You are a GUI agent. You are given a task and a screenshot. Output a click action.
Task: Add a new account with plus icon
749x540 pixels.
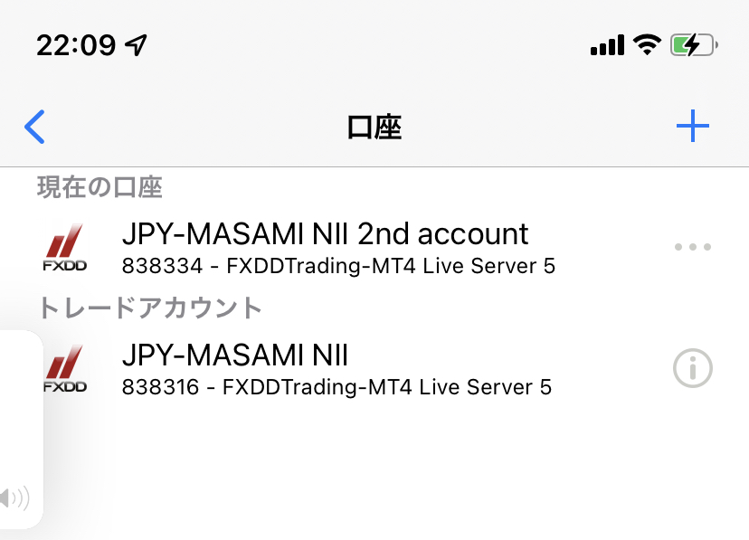coord(693,126)
